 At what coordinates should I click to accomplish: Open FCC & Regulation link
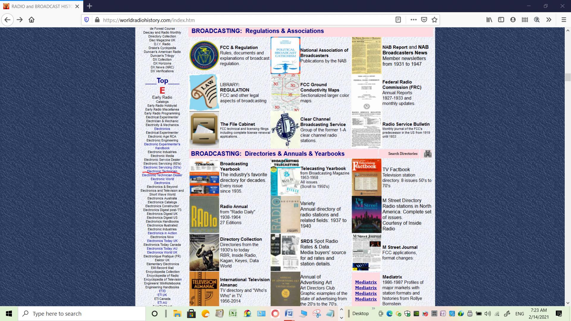(239, 48)
